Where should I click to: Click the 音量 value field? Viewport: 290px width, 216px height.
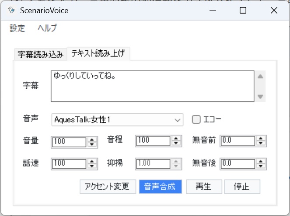click(69, 142)
